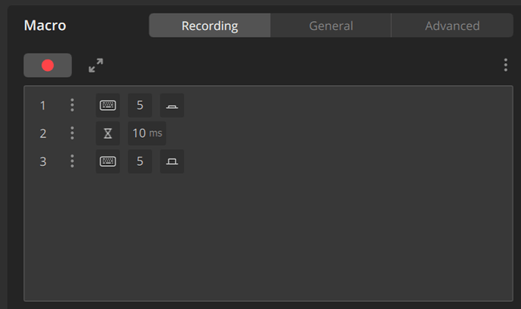Open the macro panel's three-dot options menu
Image resolution: width=521 pixels, height=309 pixels.
point(505,65)
